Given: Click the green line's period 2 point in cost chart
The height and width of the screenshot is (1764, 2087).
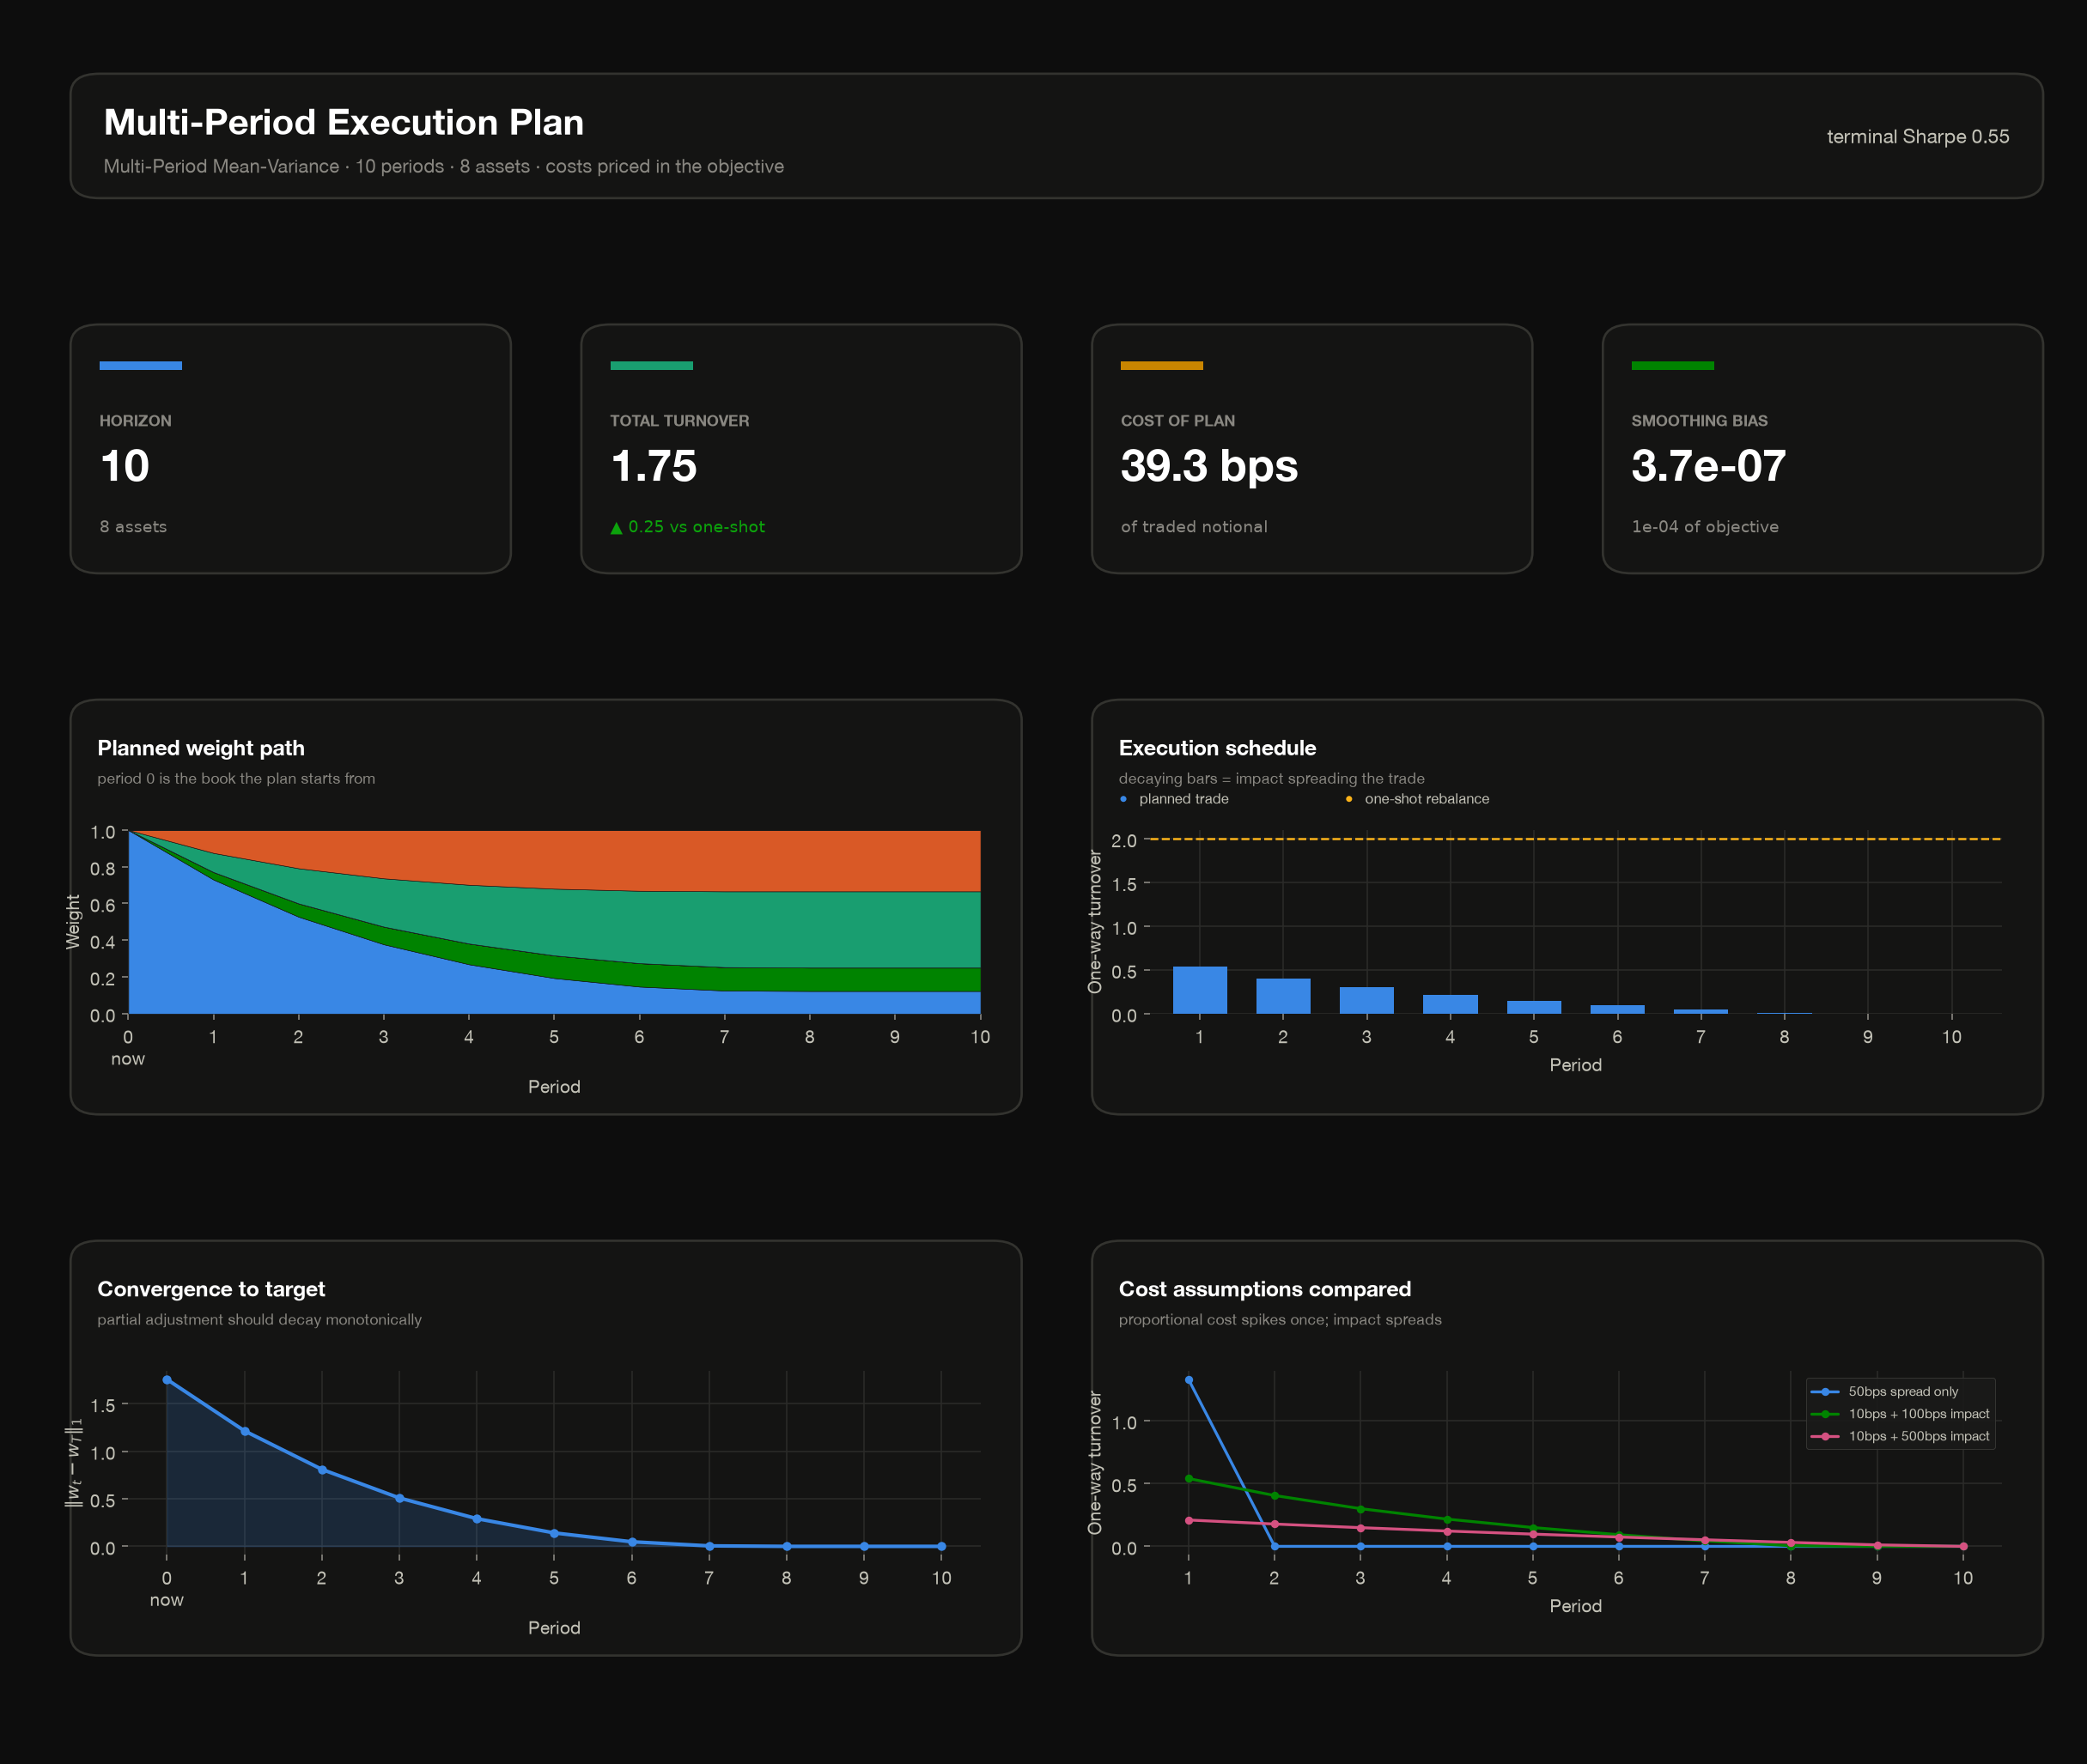Looking at the screenshot, I should pos(1275,1496).
